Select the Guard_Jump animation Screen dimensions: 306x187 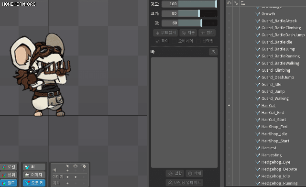273,91
